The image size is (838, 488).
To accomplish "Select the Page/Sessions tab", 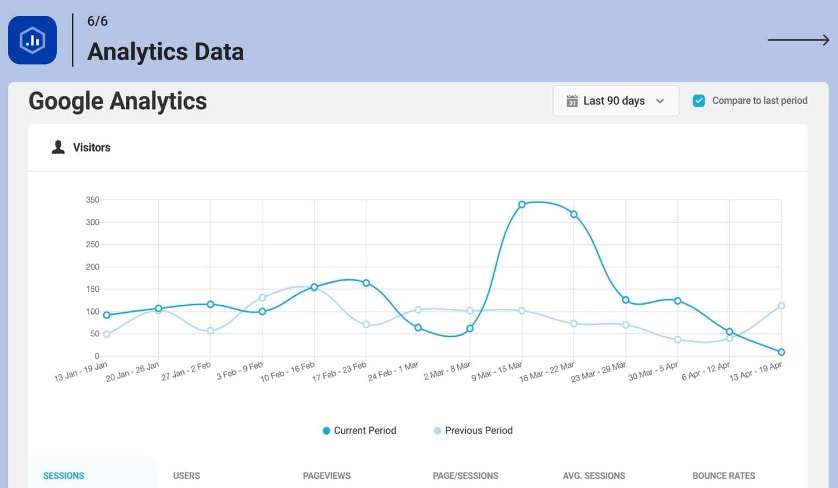I will point(465,476).
